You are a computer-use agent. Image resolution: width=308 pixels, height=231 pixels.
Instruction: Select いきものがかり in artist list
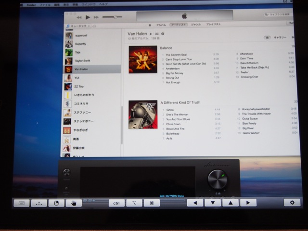(92, 95)
